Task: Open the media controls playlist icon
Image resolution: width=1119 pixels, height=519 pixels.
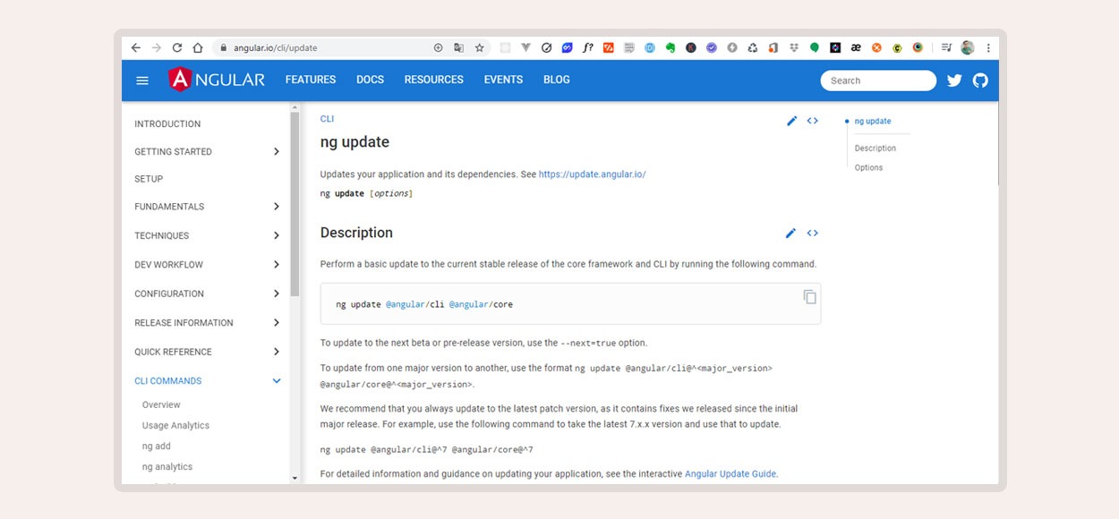Action: (x=947, y=47)
